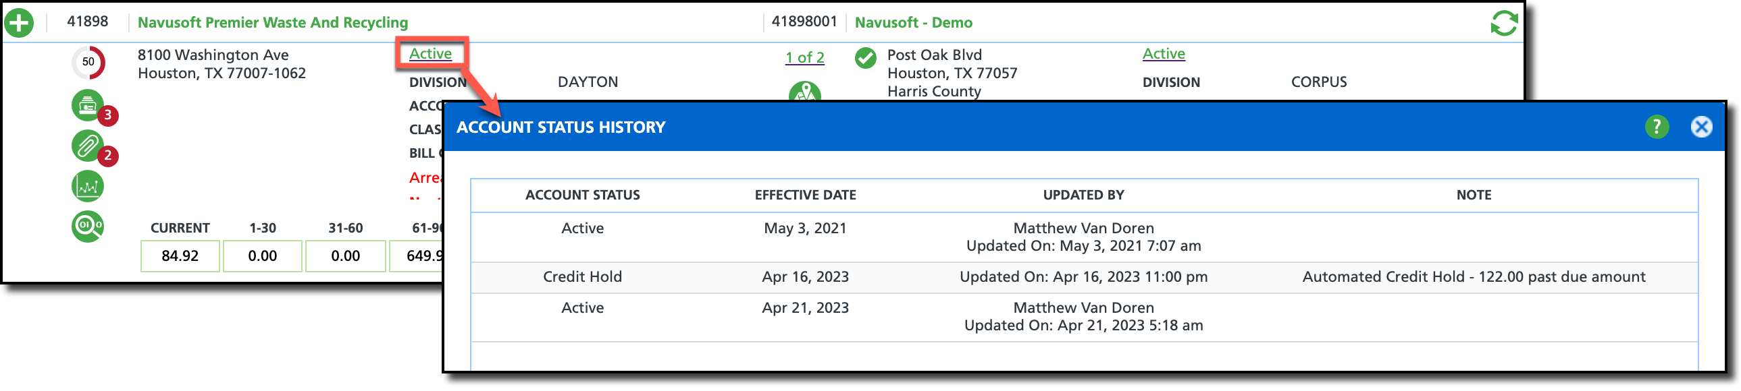Click the green map location icon

click(x=805, y=92)
